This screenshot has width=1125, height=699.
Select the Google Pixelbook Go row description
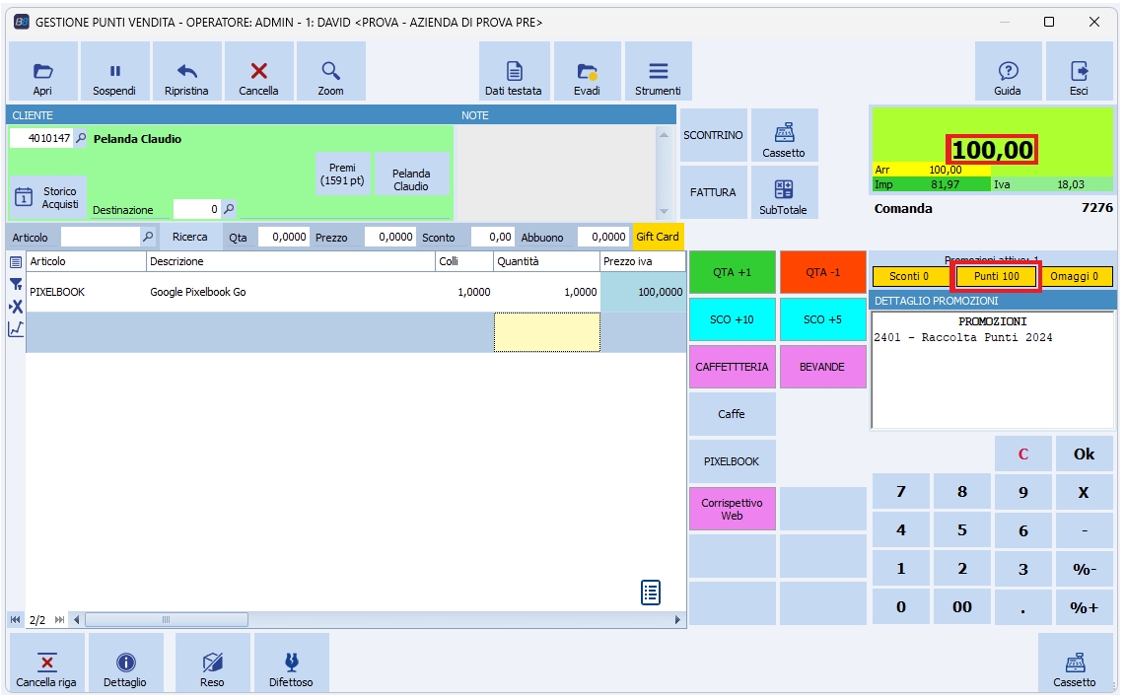pos(198,292)
